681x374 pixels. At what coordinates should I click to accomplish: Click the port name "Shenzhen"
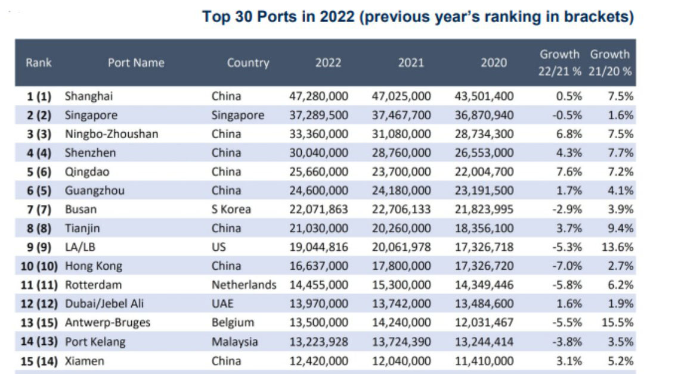coord(90,152)
